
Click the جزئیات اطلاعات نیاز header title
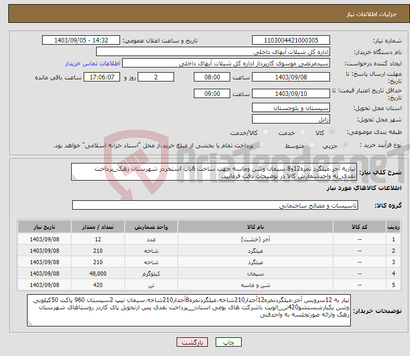tap(372, 14)
